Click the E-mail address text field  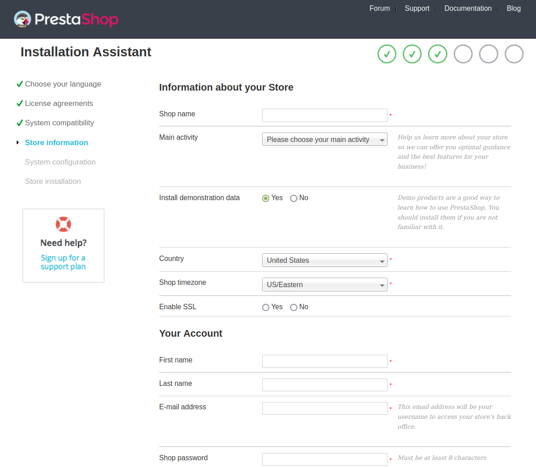324,408
